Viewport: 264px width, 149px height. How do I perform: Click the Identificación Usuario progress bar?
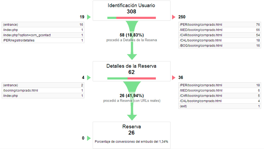tap(131, 18)
